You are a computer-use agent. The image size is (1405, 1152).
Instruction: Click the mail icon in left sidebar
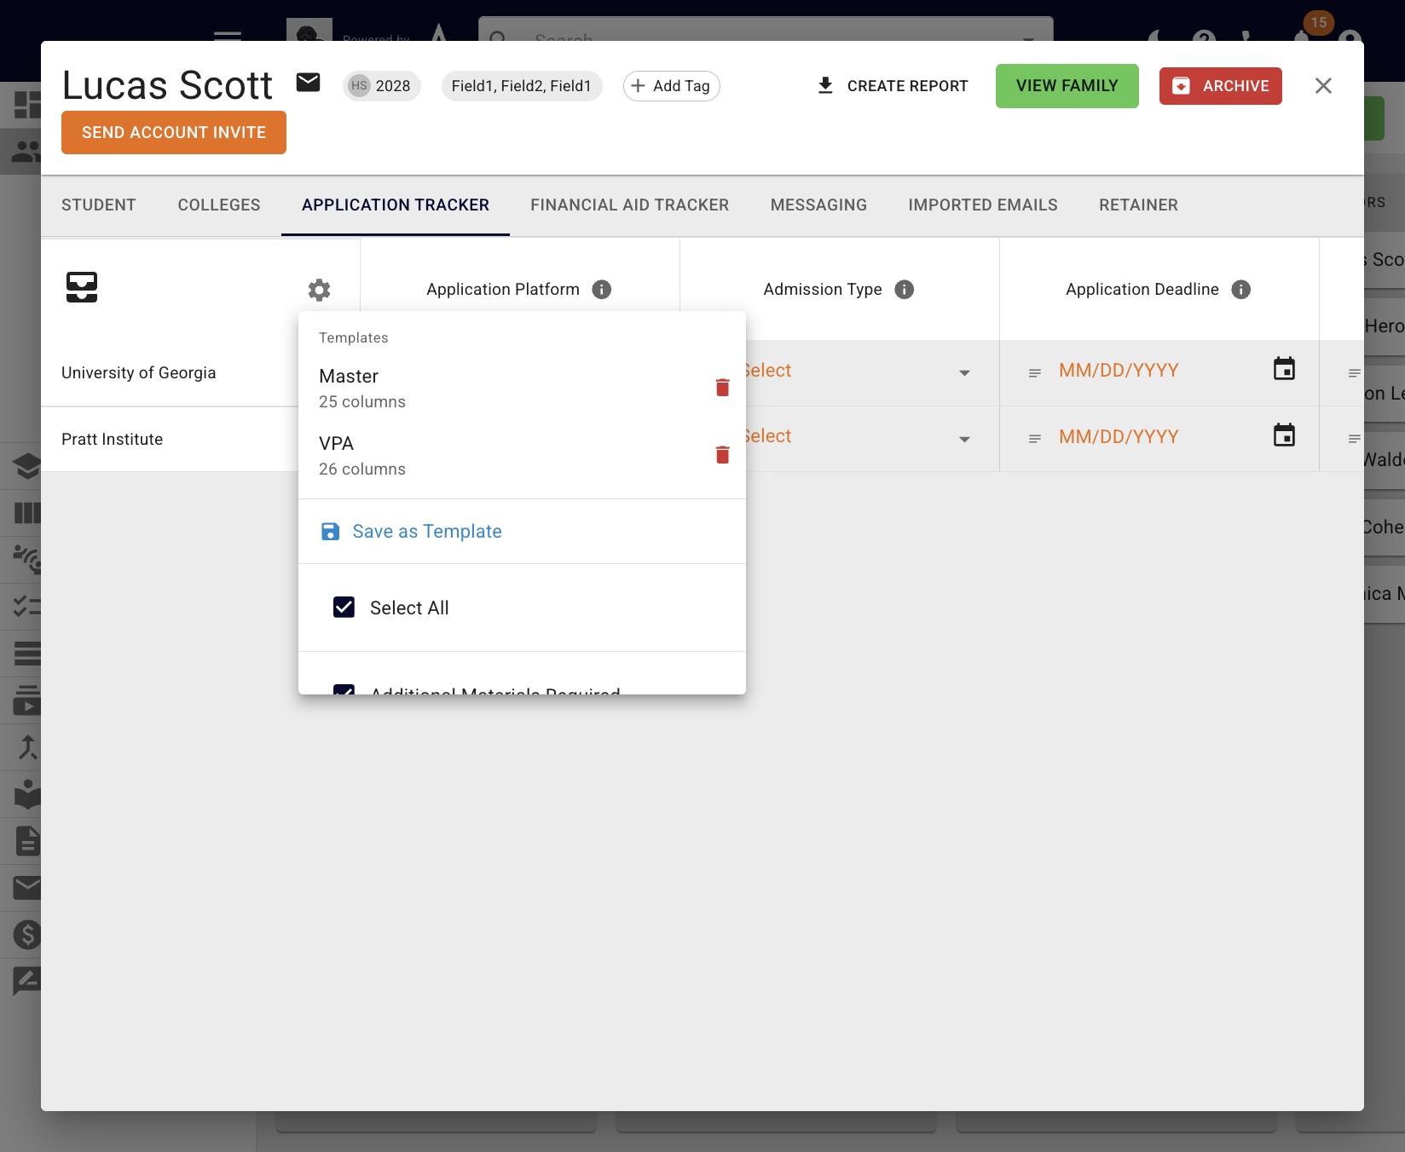tap(26, 888)
